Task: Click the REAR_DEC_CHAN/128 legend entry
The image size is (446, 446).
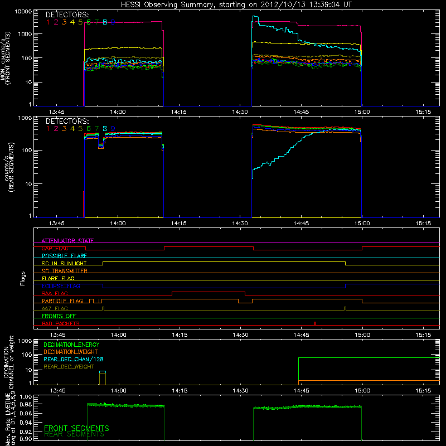Action: pos(74,359)
